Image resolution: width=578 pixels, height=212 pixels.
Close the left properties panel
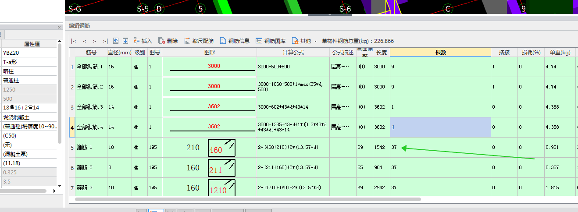59,27
